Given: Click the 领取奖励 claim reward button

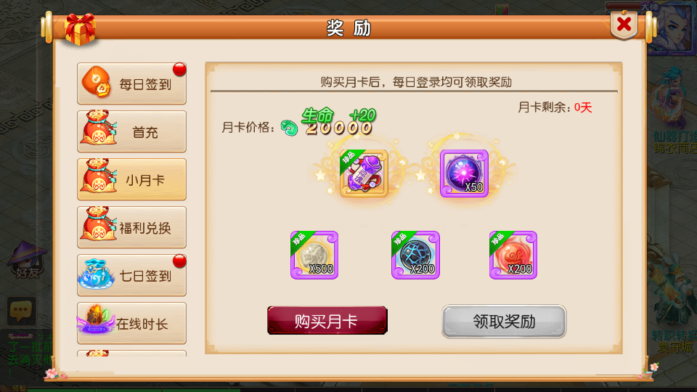Looking at the screenshot, I should (504, 322).
